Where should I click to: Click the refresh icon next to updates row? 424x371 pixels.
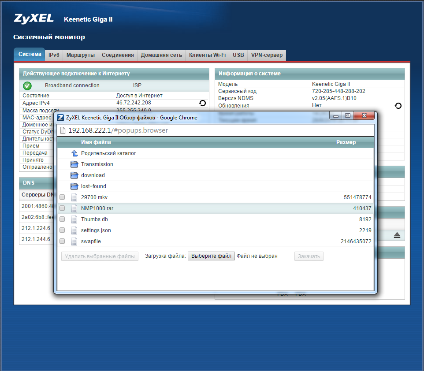[398, 106]
